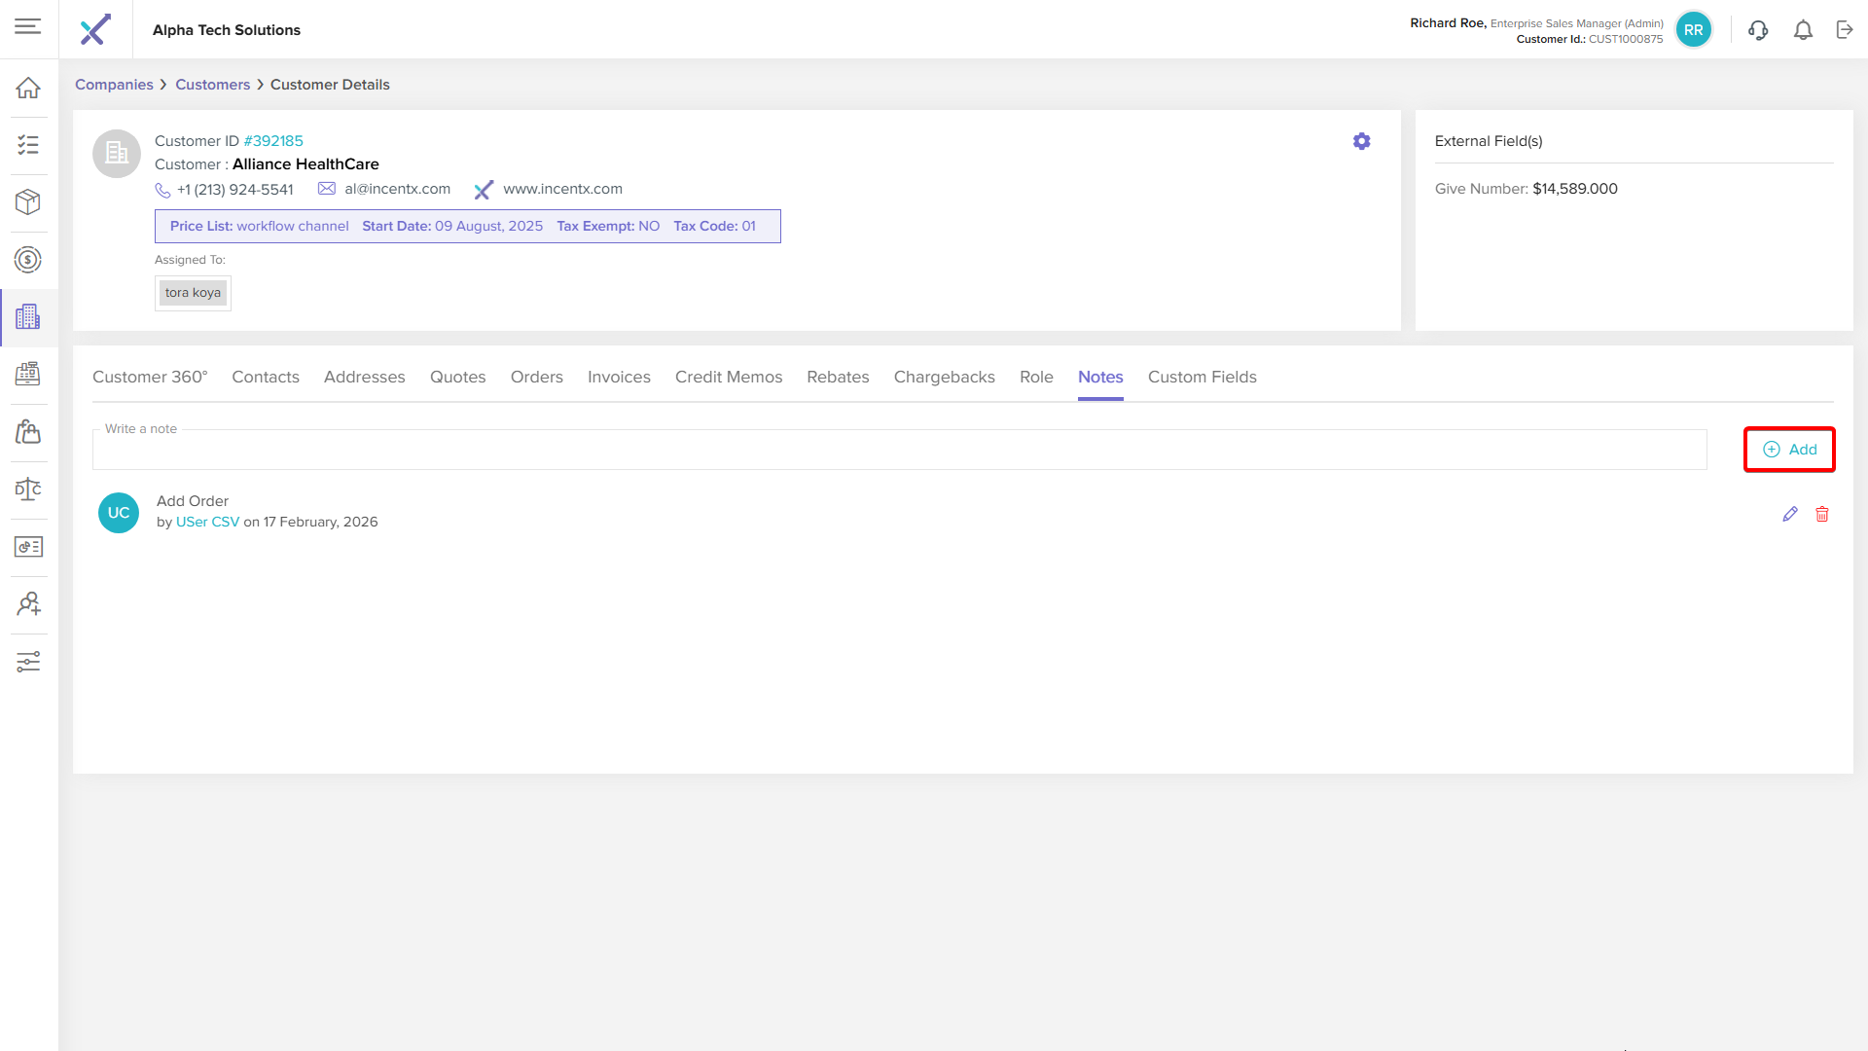Viewport: 1868px width, 1051px height.
Task: Open the headset support icon
Action: pyautogui.click(x=1757, y=30)
